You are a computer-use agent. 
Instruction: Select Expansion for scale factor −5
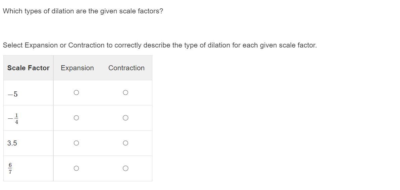76,93
